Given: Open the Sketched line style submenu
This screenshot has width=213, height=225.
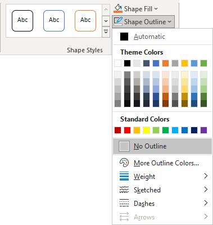Looking at the screenshot, I should [x=162, y=190].
